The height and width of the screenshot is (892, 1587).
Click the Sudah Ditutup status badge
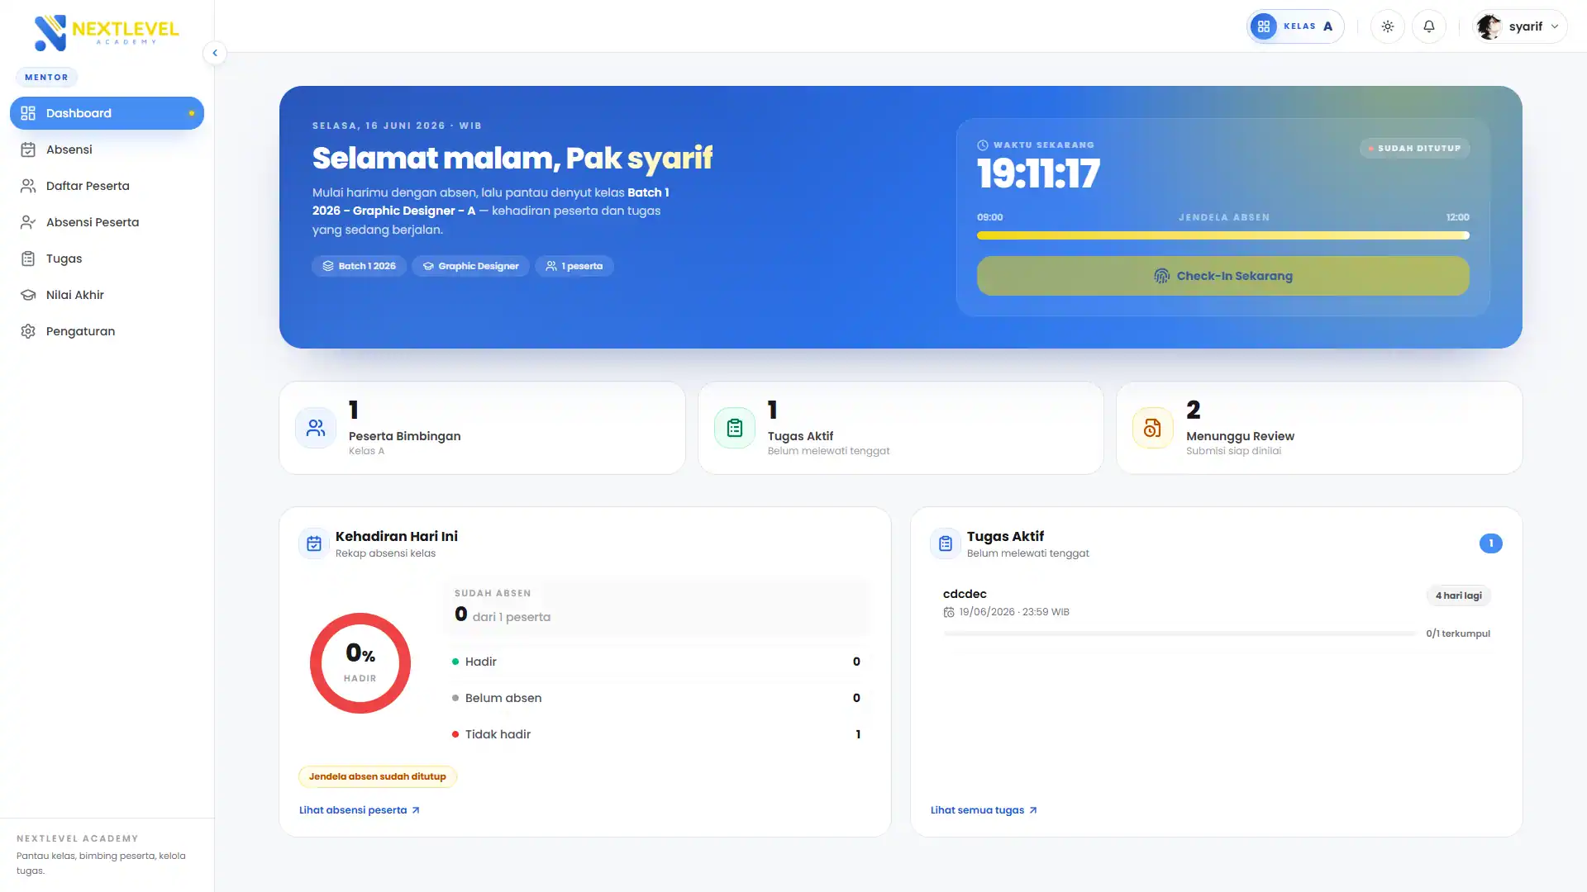pos(1414,149)
